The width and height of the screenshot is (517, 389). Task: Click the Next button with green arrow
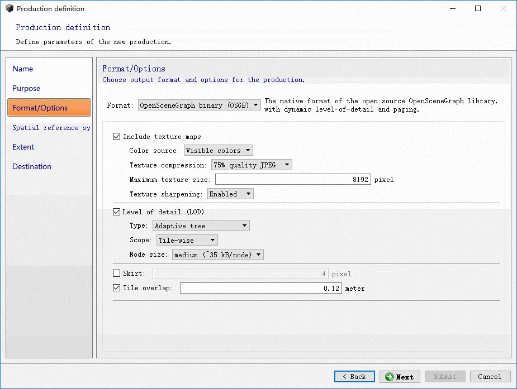[x=400, y=377]
